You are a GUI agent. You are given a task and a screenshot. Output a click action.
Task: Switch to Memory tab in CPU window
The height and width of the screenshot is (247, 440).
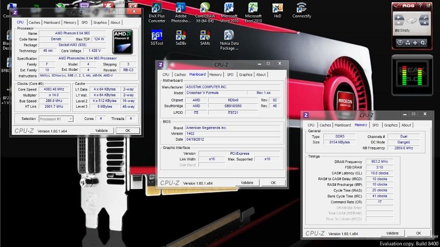click(70, 22)
